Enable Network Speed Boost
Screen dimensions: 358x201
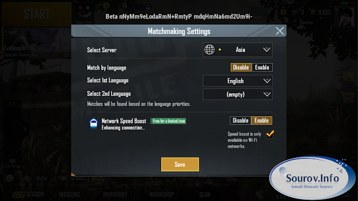262,121
